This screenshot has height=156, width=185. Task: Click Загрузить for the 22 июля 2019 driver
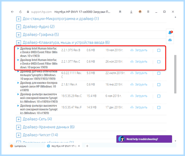[x=141, y=73]
